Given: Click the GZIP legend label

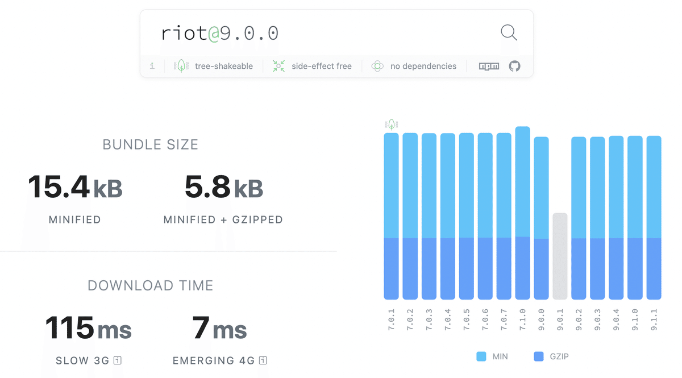Looking at the screenshot, I should click(x=559, y=357).
